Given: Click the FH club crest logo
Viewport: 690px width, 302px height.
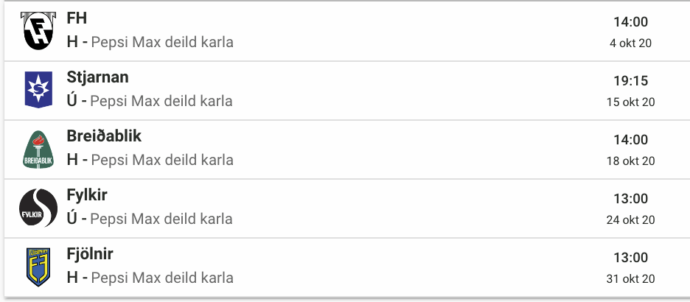Looking at the screenshot, I should click(x=38, y=31).
